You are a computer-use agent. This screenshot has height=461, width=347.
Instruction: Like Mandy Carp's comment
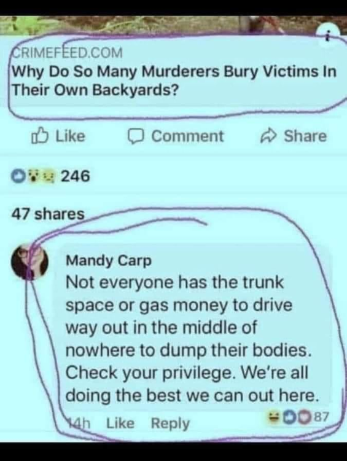tap(120, 424)
